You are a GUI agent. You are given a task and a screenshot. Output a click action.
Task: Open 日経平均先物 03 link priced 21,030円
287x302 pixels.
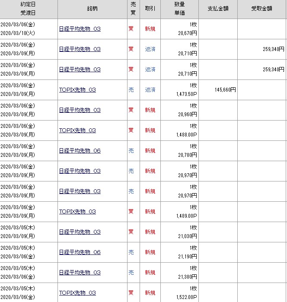(x=80, y=232)
